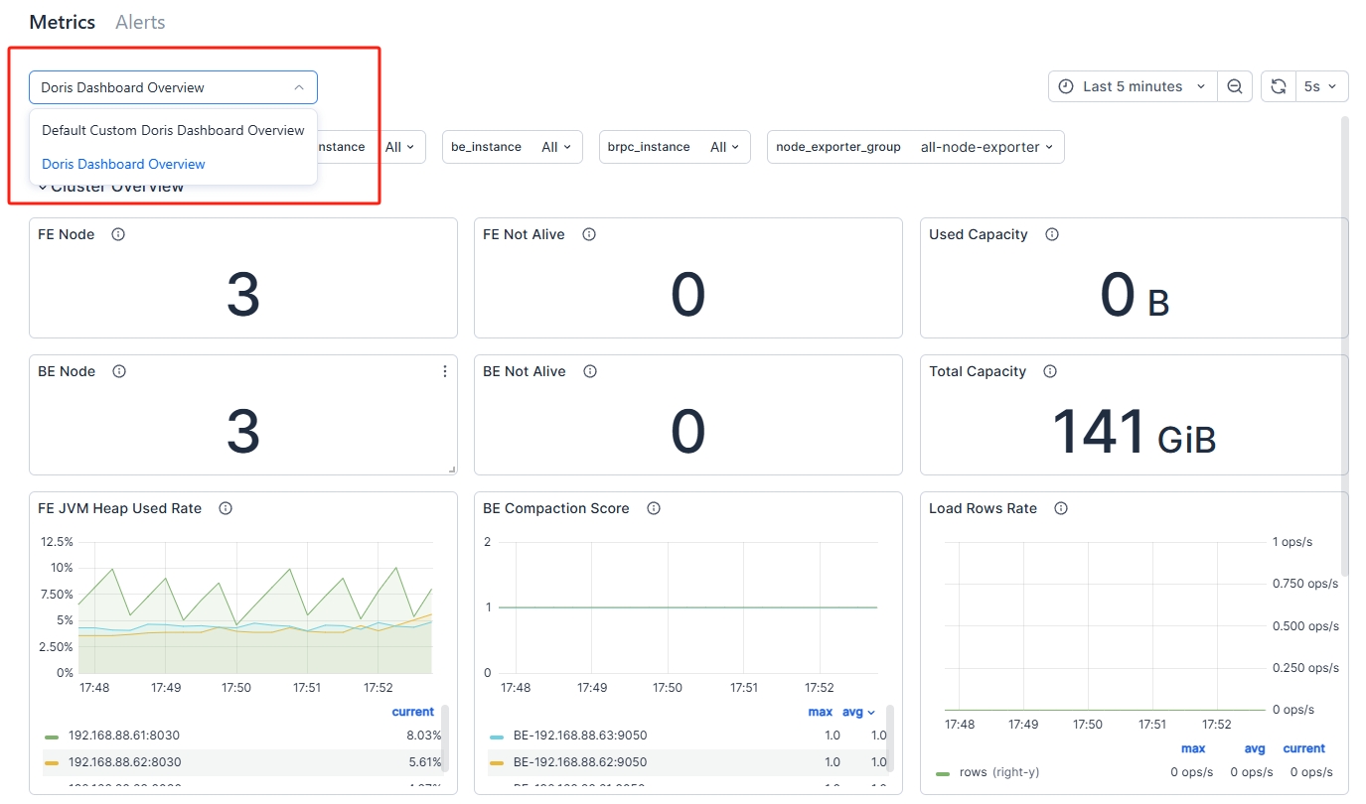Click the dashboard vertical scrollbar

tap(1345, 347)
